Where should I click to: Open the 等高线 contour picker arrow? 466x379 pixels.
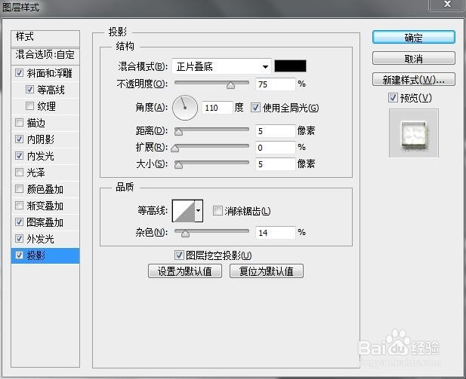coord(199,211)
